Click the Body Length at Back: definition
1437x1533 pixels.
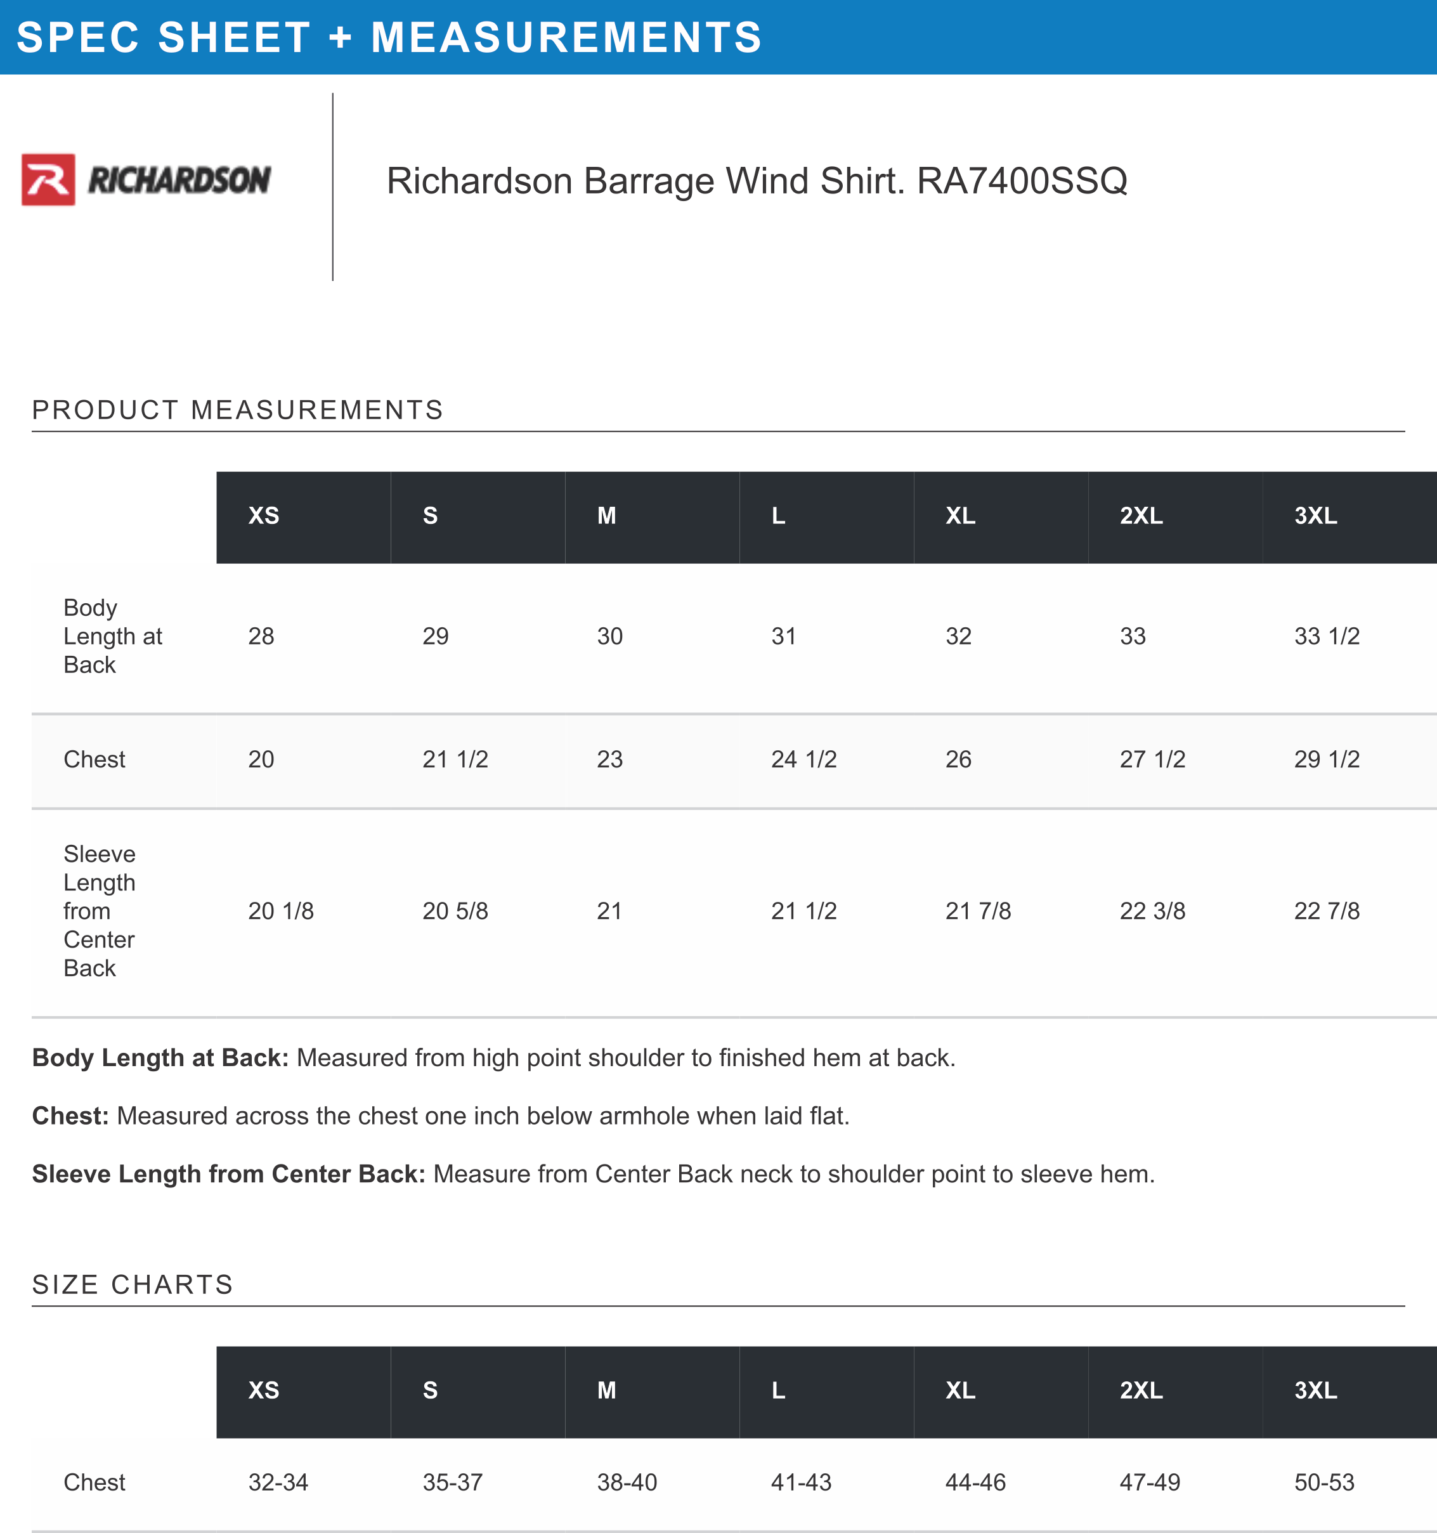(x=160, y=1057)
